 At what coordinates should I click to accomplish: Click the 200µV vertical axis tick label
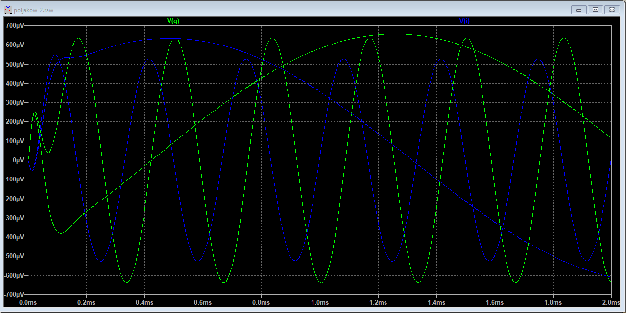pos(15,122)
